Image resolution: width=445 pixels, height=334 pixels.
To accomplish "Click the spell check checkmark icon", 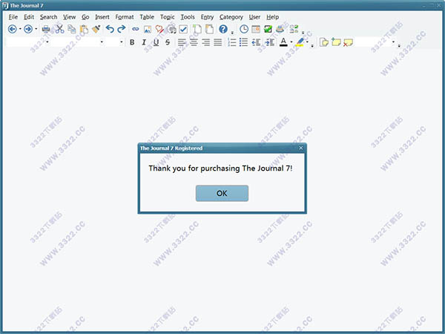I will tap(183, 29).
